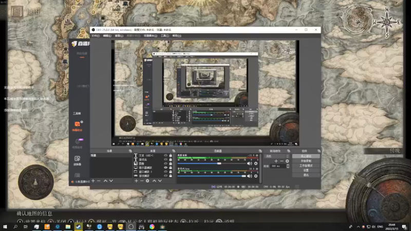Open the 帮助(H) menu in OBS
The width and height of the screenshot is (411, 231).
[x=177, y=35]
